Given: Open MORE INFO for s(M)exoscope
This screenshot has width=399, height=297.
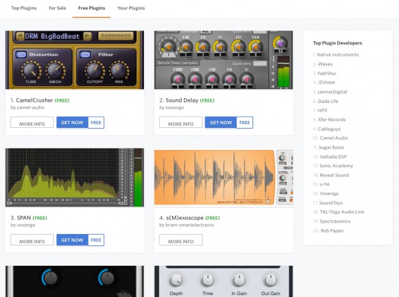Looking at the screenshot, I should tap(180, 240).
